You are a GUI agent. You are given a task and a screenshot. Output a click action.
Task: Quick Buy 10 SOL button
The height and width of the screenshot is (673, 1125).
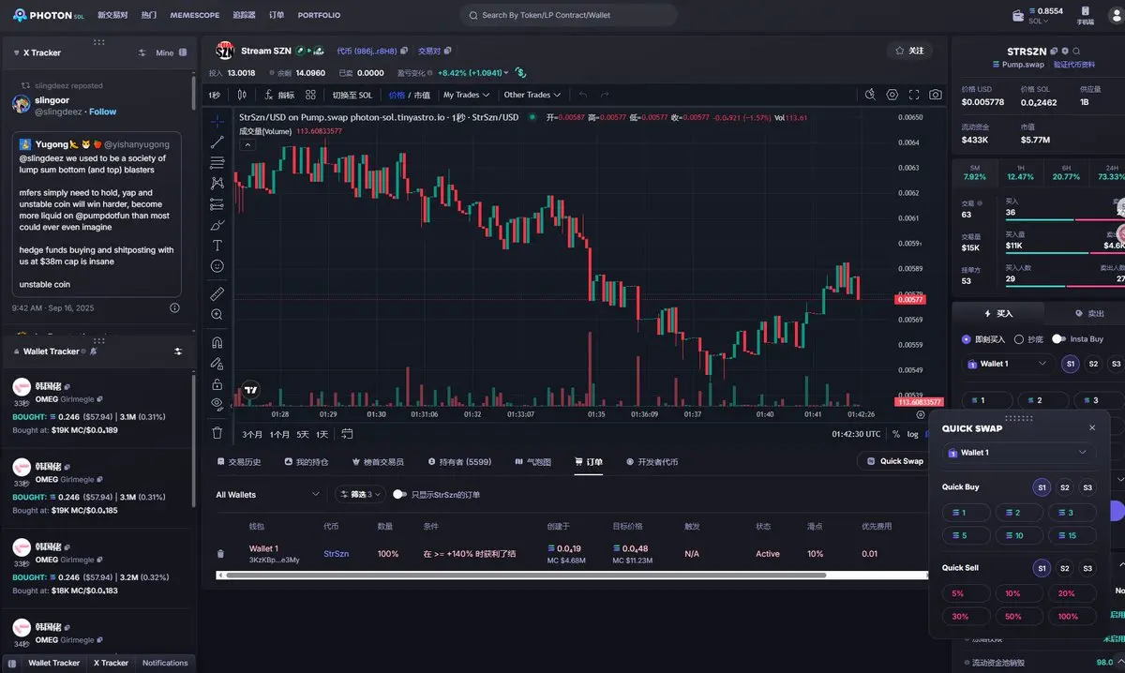click(x=1019, y=535)
